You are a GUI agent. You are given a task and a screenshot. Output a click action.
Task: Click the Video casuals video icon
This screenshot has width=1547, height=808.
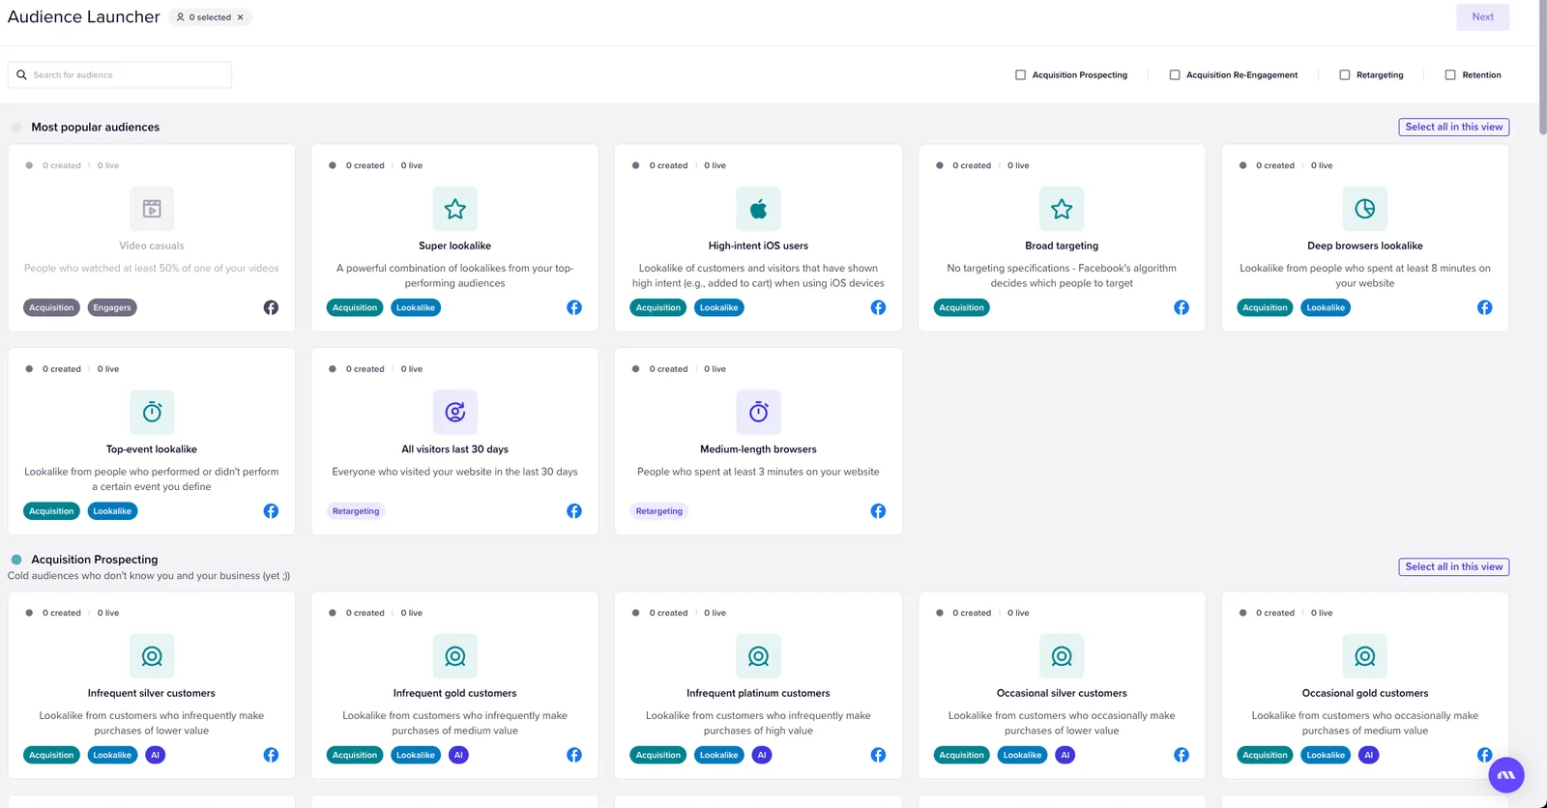[152, 209]
